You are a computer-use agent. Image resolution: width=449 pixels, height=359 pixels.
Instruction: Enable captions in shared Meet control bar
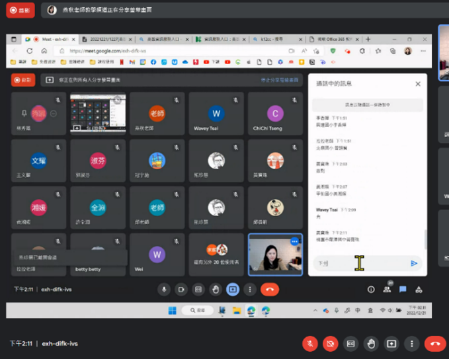pos(198,290)
